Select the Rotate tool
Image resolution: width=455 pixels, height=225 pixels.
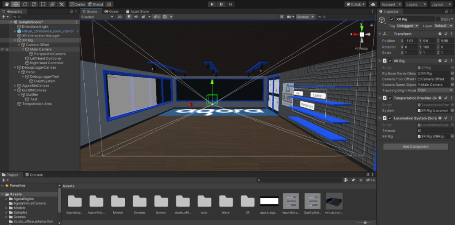point(25,4)
